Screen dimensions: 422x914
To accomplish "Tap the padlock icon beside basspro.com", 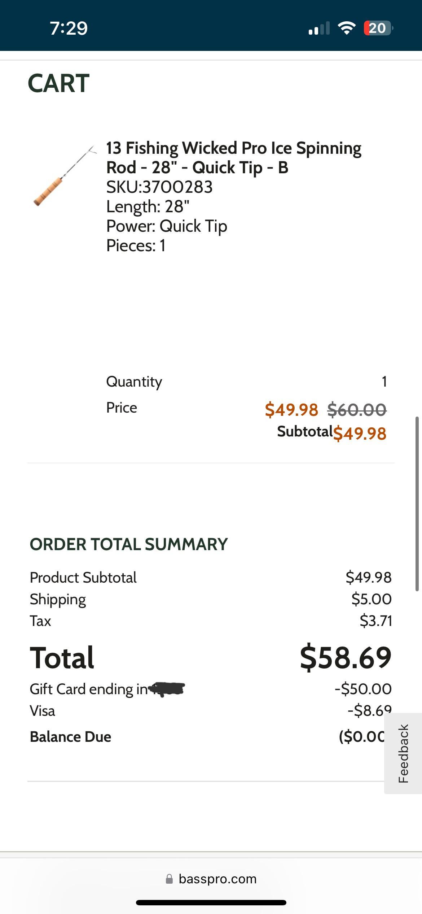I will point(169,879).
